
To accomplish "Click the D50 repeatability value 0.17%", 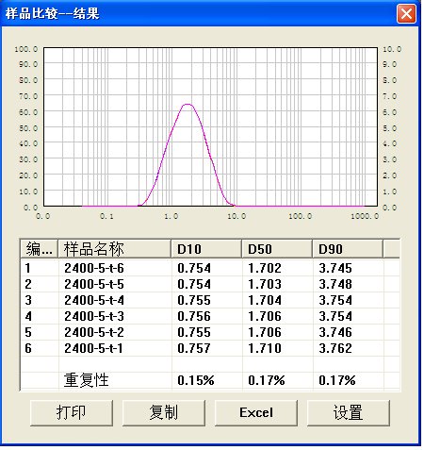I will [x=267, y=380].
